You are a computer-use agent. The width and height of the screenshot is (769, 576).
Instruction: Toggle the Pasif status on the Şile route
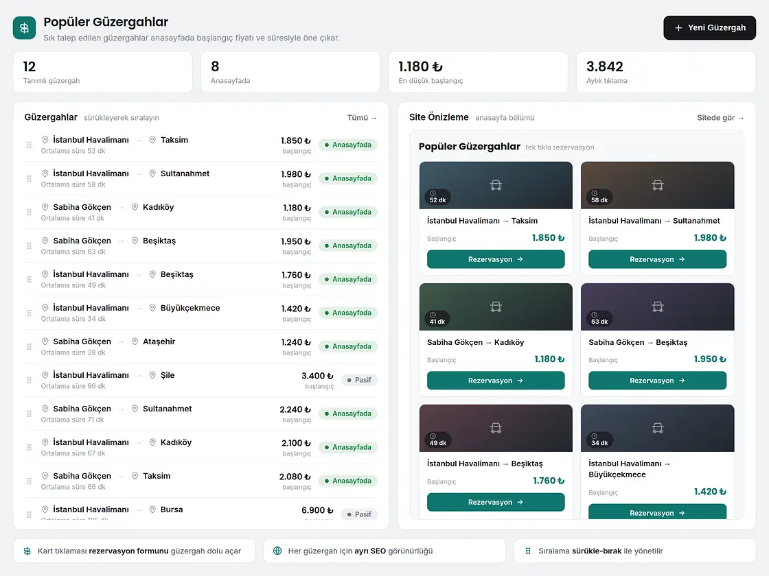coord(360,380)
